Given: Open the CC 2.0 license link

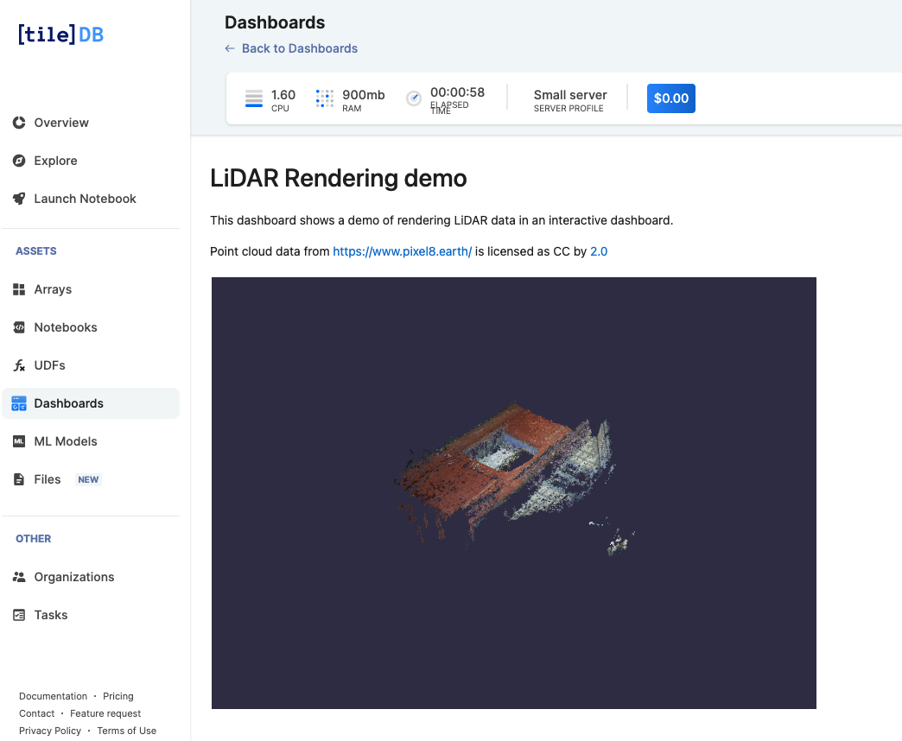Looking at the screenshot, I should pyautogui.click(x=599, y=251).
